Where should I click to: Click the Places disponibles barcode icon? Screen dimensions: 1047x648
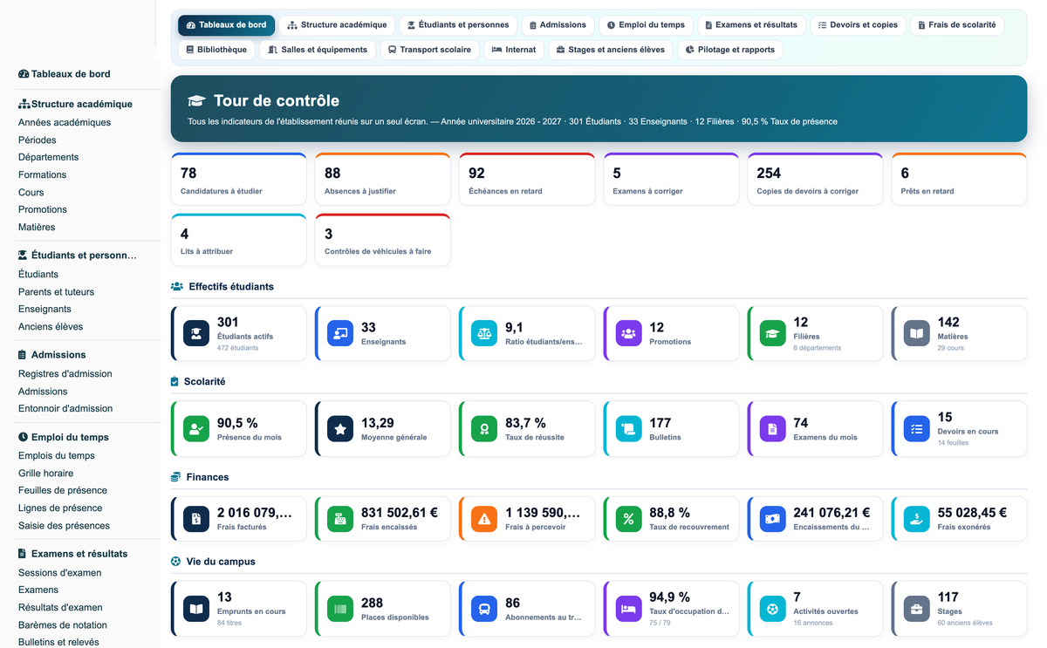(340, 609)
